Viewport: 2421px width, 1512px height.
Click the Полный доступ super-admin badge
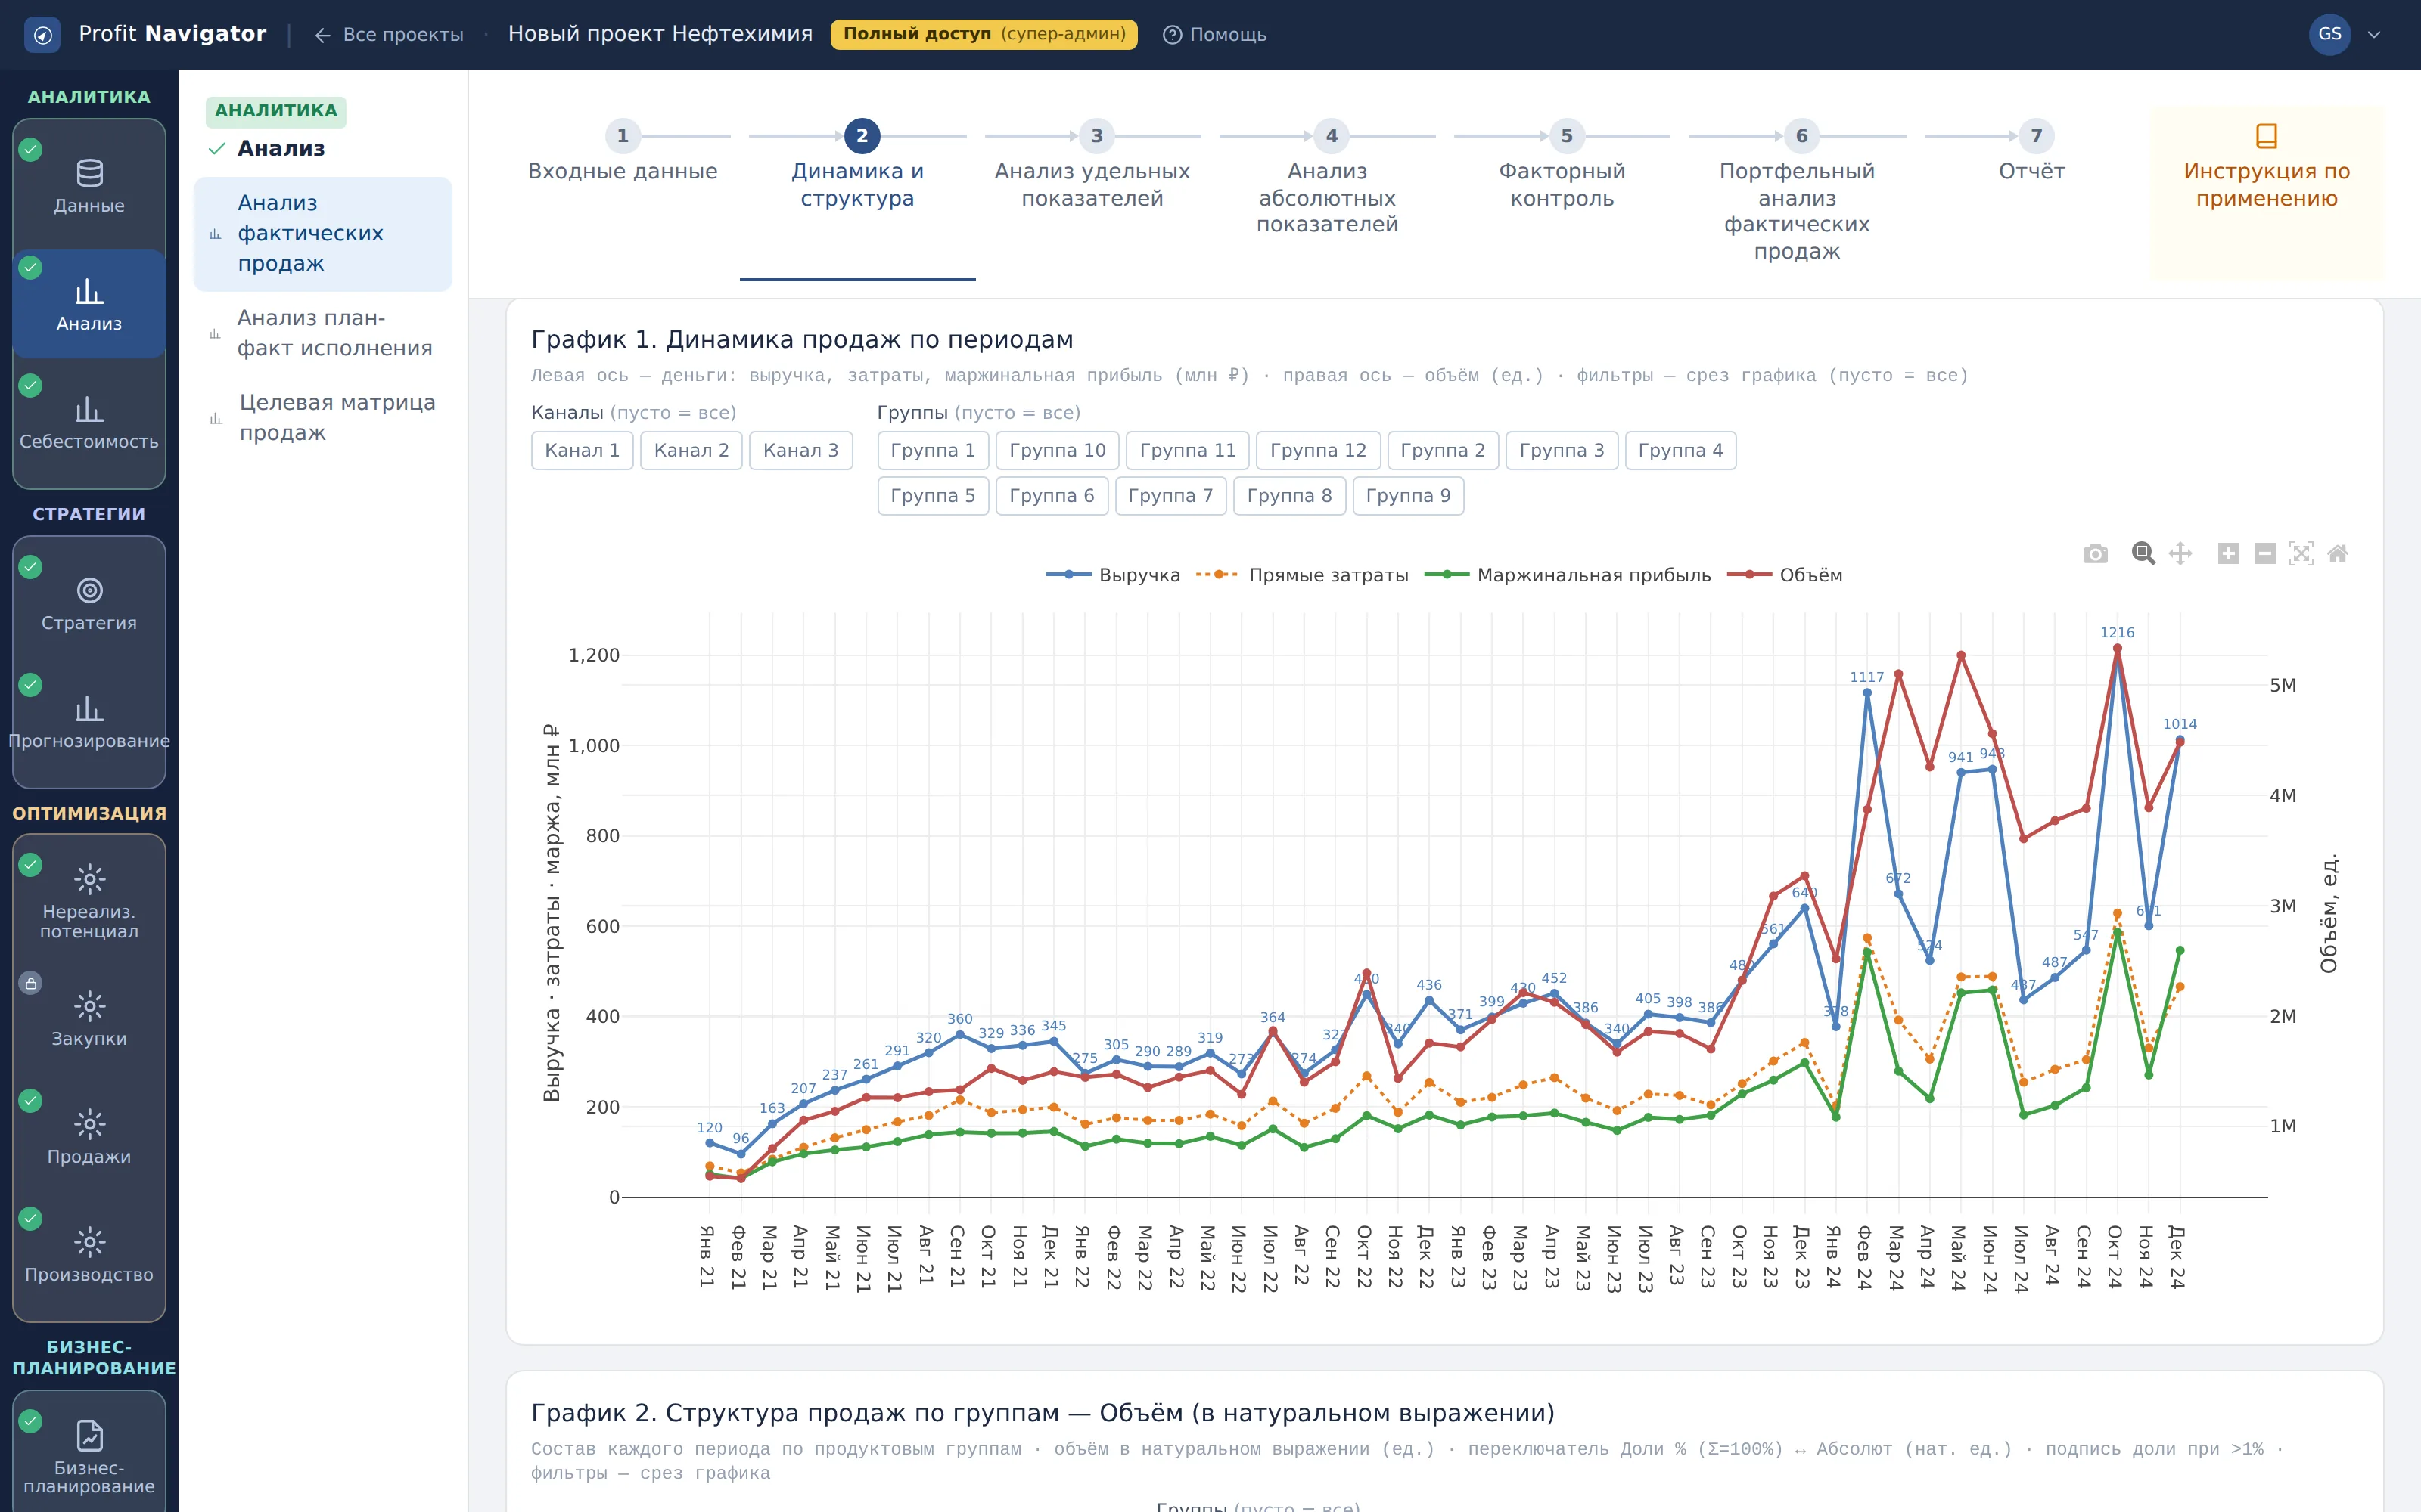coord(984,35)
